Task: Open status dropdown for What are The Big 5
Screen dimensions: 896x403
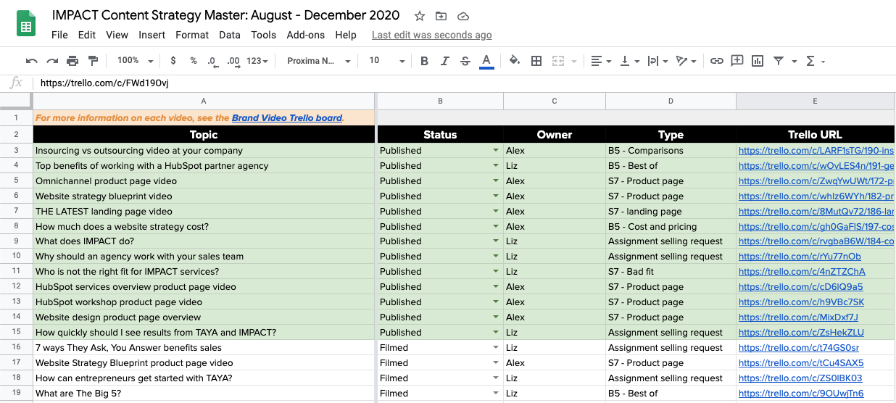Action: (496, 394)
